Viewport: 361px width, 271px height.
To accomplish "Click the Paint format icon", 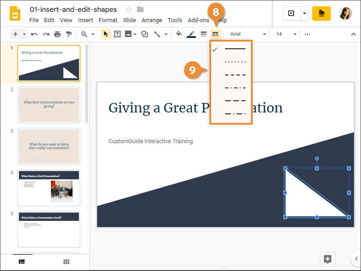I will pyautogui.click(x=69, y=34).
